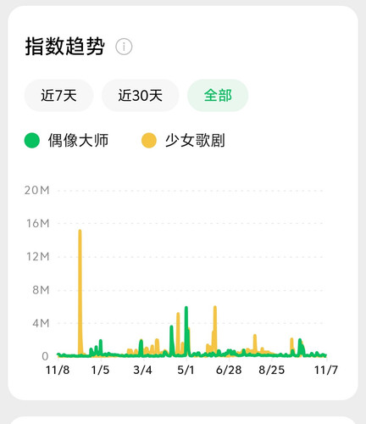Select the 近7天 time range tab
This screenshot has height=424, width=366.
coord(58,95)
